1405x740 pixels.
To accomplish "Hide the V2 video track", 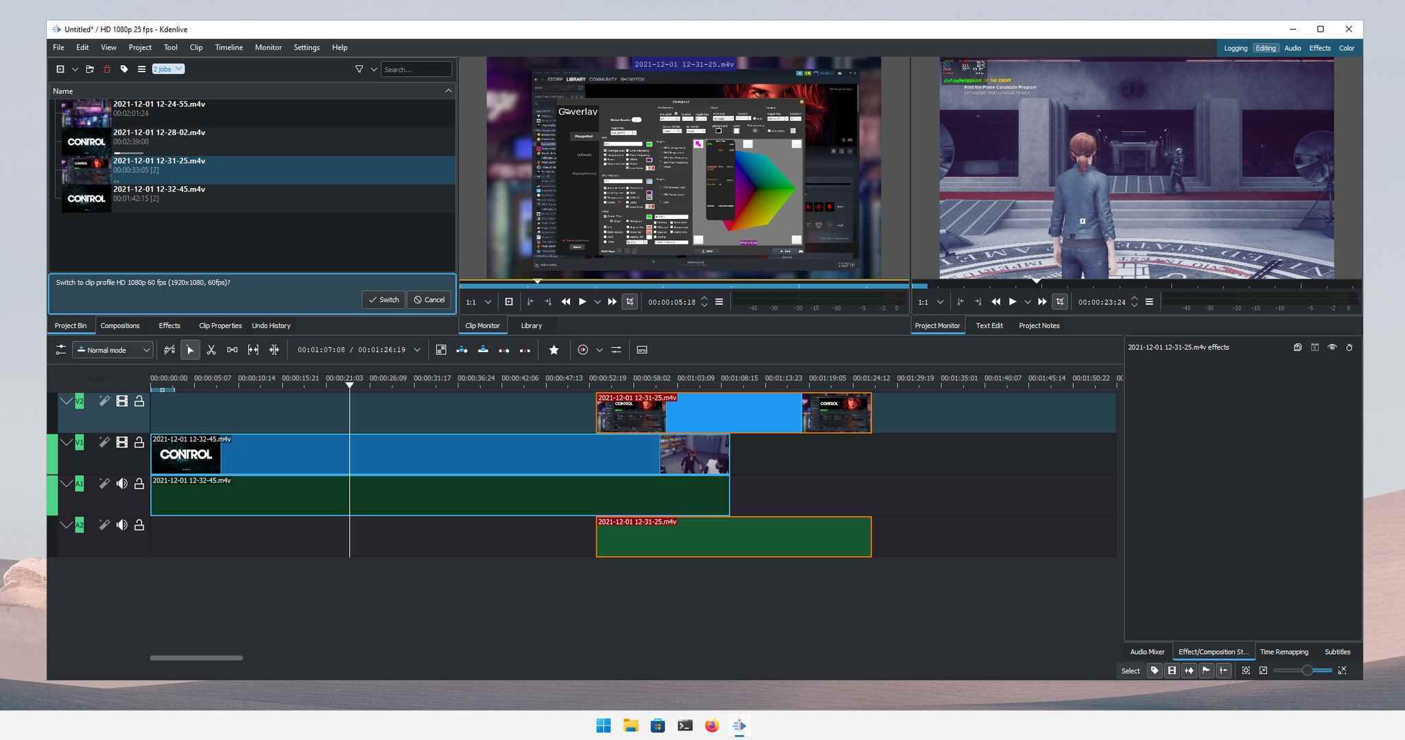I will (121, 402).
